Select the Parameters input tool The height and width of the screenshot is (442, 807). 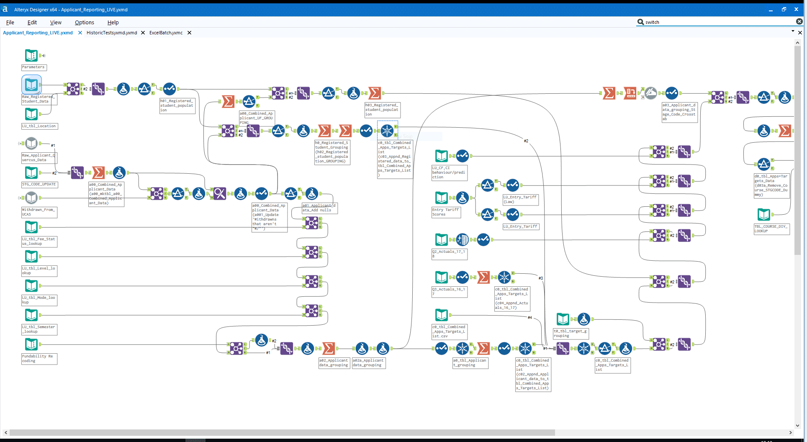tap(31, 55)
